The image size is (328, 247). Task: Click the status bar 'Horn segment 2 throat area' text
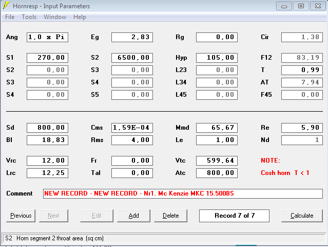pyautogui.click(x=60, y=238)
